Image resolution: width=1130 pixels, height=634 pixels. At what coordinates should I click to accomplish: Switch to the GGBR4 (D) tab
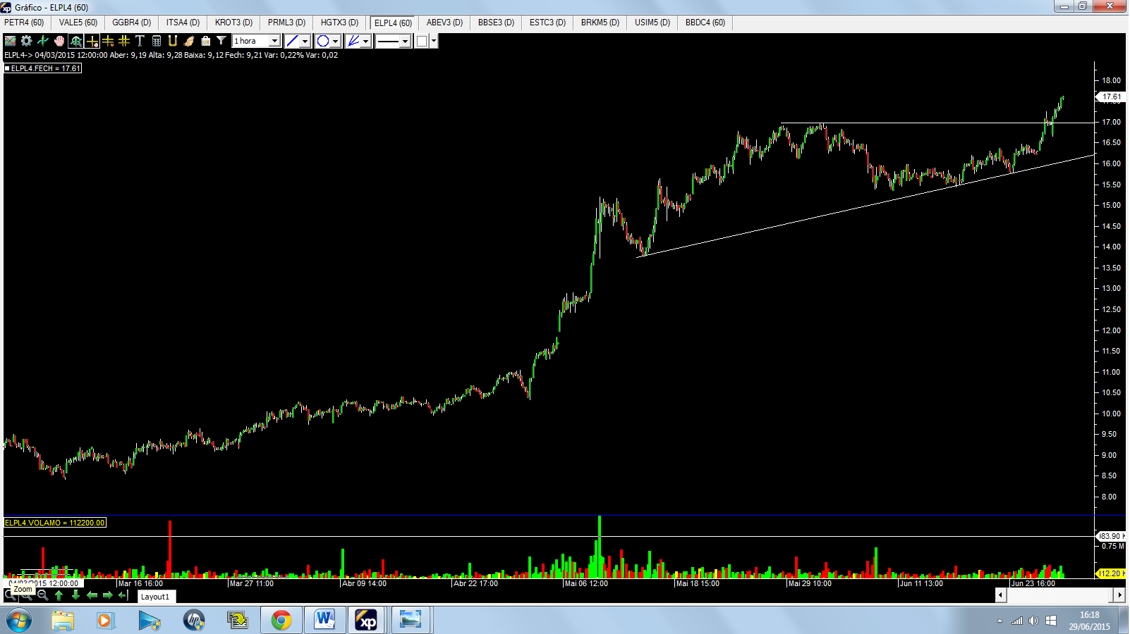pyautogui.click(x=132, y=23)
